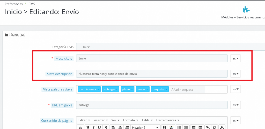Click the CMS breadcrumb link
The width and height of the screenshot is (265, 129).
coord(32,4)
